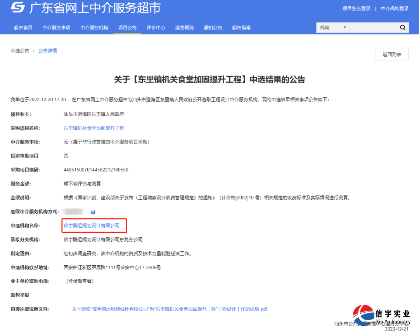Open the 通知公告 section
The image size is (419, 332).
pyautogui.click(x=213, y=28)
